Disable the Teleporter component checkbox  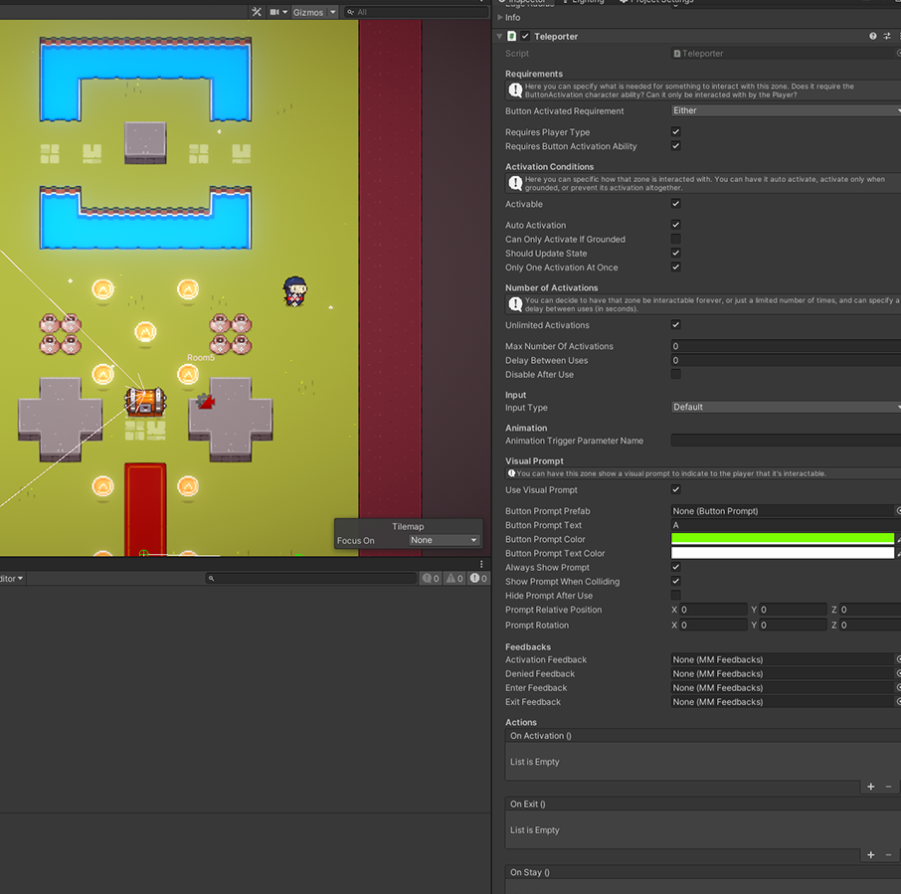click(525, 36)
